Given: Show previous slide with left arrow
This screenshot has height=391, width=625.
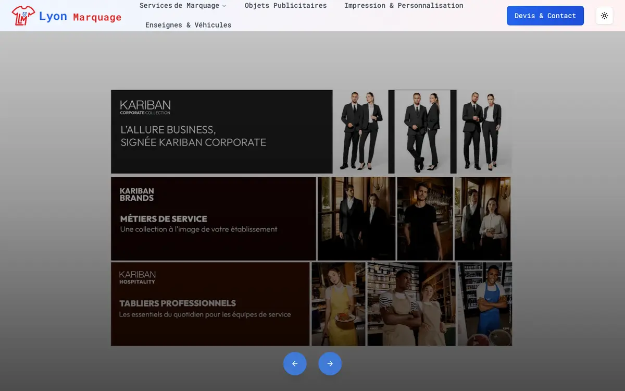Looking at the screenshot, I should [295, 363].
